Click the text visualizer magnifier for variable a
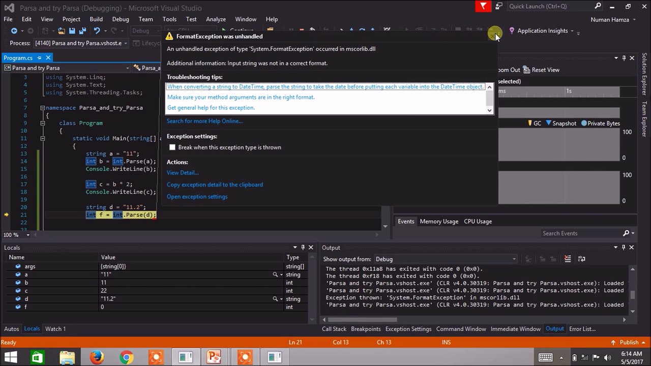Image resolution: width=651 pixels, height=366 pixels. click(x=275, y=274)
